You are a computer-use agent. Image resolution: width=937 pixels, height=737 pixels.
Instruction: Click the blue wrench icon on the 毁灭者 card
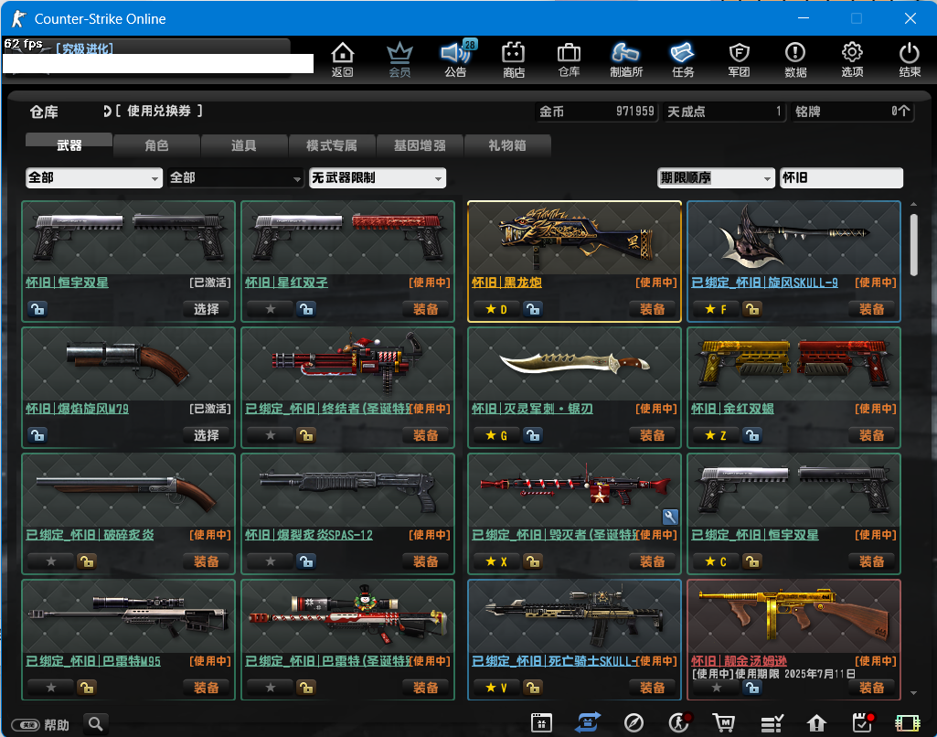(x=670, y=517)
